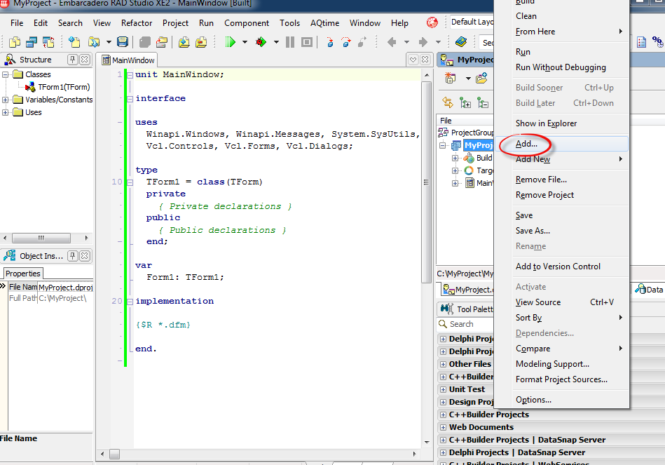Viewport: 665px width, 465px height.
Task: Click the Add File to Project icon
Action: tap(184, 42)
